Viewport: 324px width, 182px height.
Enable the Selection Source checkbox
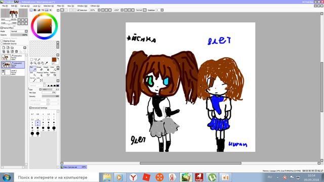[2, 43]
